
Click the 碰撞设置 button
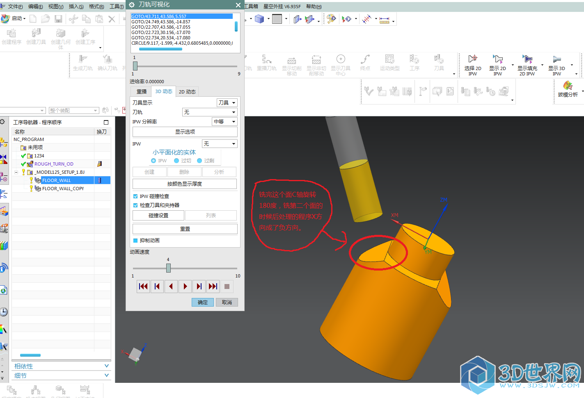(x=158, y=216)
